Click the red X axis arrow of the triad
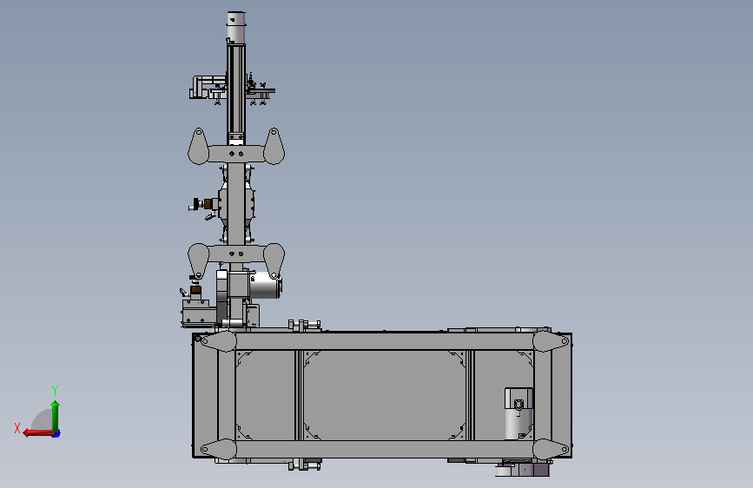This screenshot has width=753, height=488. point(38,433)
